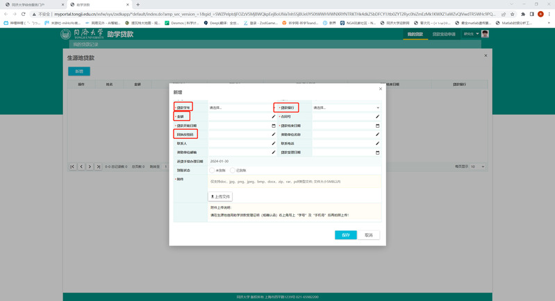Open the 贷款银行 dropdown
Image resolution: width=555 pixels, height=301 pixels.
(346, 108)
